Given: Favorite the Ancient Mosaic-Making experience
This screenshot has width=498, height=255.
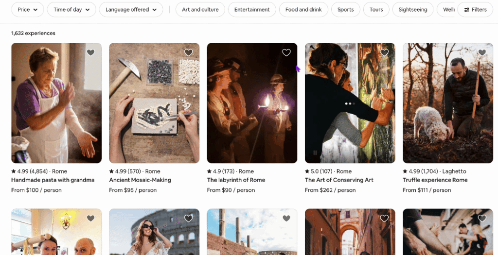Looking at the screenshot, I should click(x=188, y=52).
